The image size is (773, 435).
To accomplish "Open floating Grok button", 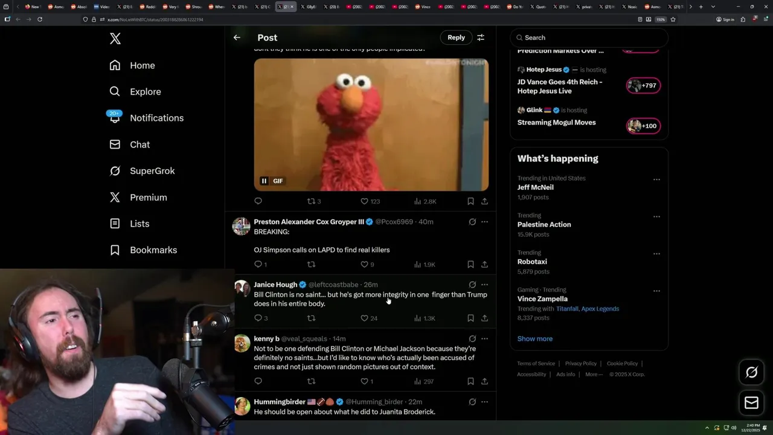I will point(751,372).
